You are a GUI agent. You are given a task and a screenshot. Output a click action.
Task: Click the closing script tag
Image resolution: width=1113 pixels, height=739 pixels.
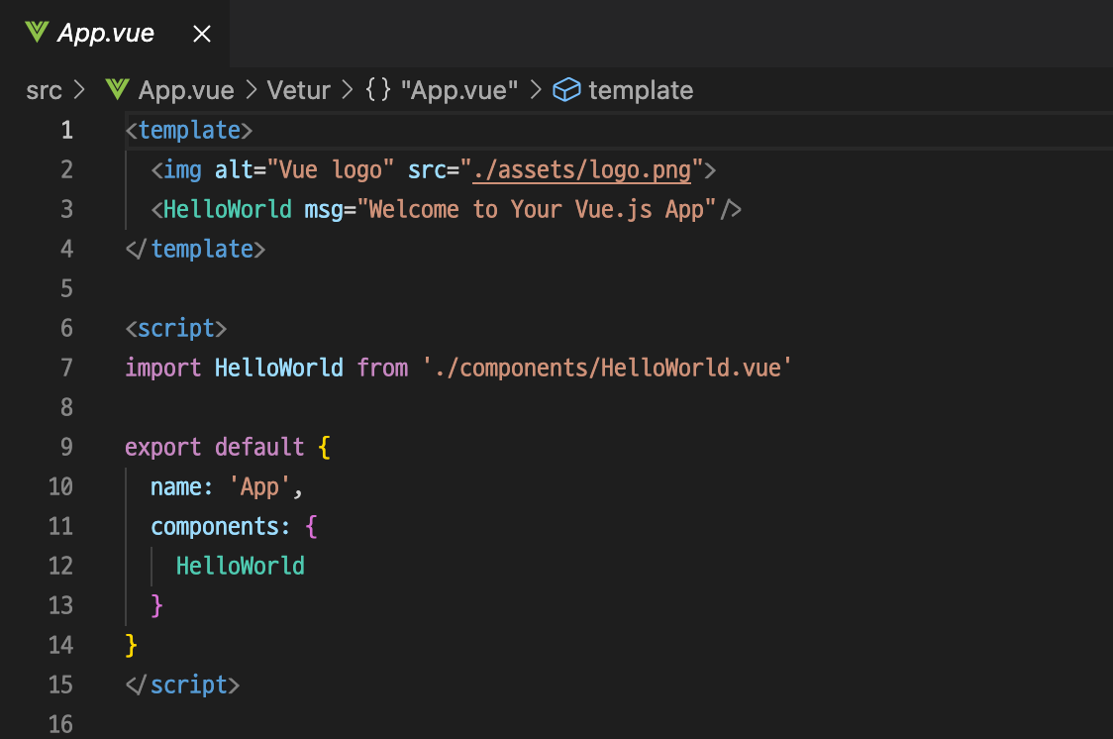click(x=182, y=686)
